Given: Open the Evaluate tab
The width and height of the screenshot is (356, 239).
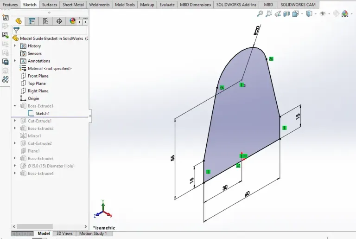Looking at the screenshot, I should click(167, 5).
